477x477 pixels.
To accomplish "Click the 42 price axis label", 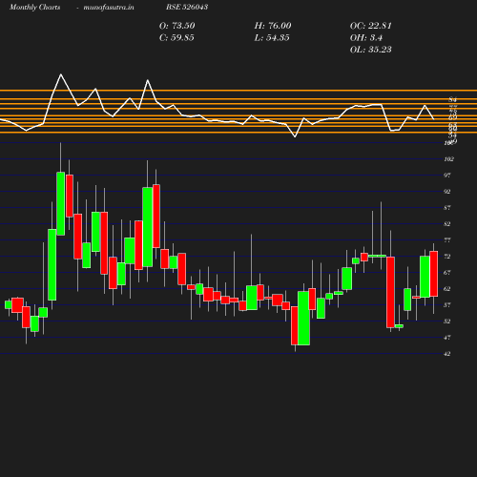I will [x=447, y=354].
